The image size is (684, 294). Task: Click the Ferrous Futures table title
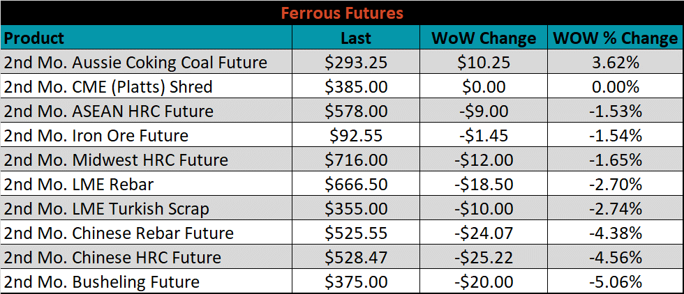coord(341,13)
